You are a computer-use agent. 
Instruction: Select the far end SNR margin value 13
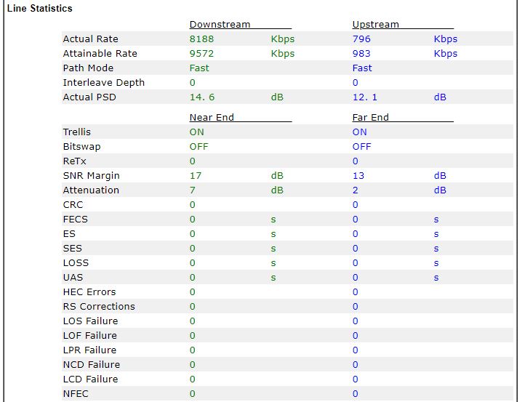358,176
